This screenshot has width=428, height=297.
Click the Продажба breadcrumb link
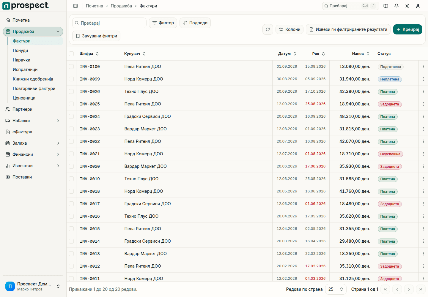121,6
